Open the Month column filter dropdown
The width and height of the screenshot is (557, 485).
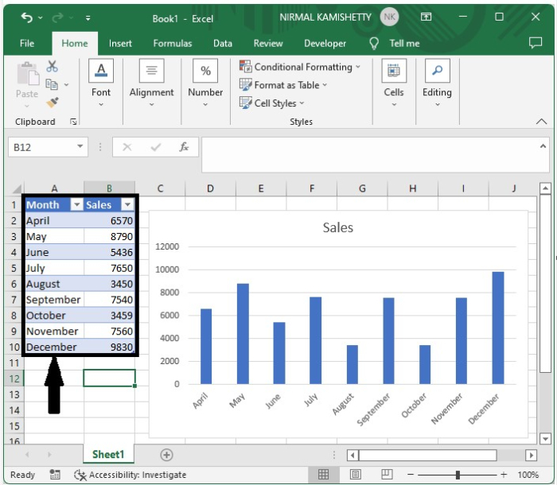pyautogui.click(x=76, y=205)
